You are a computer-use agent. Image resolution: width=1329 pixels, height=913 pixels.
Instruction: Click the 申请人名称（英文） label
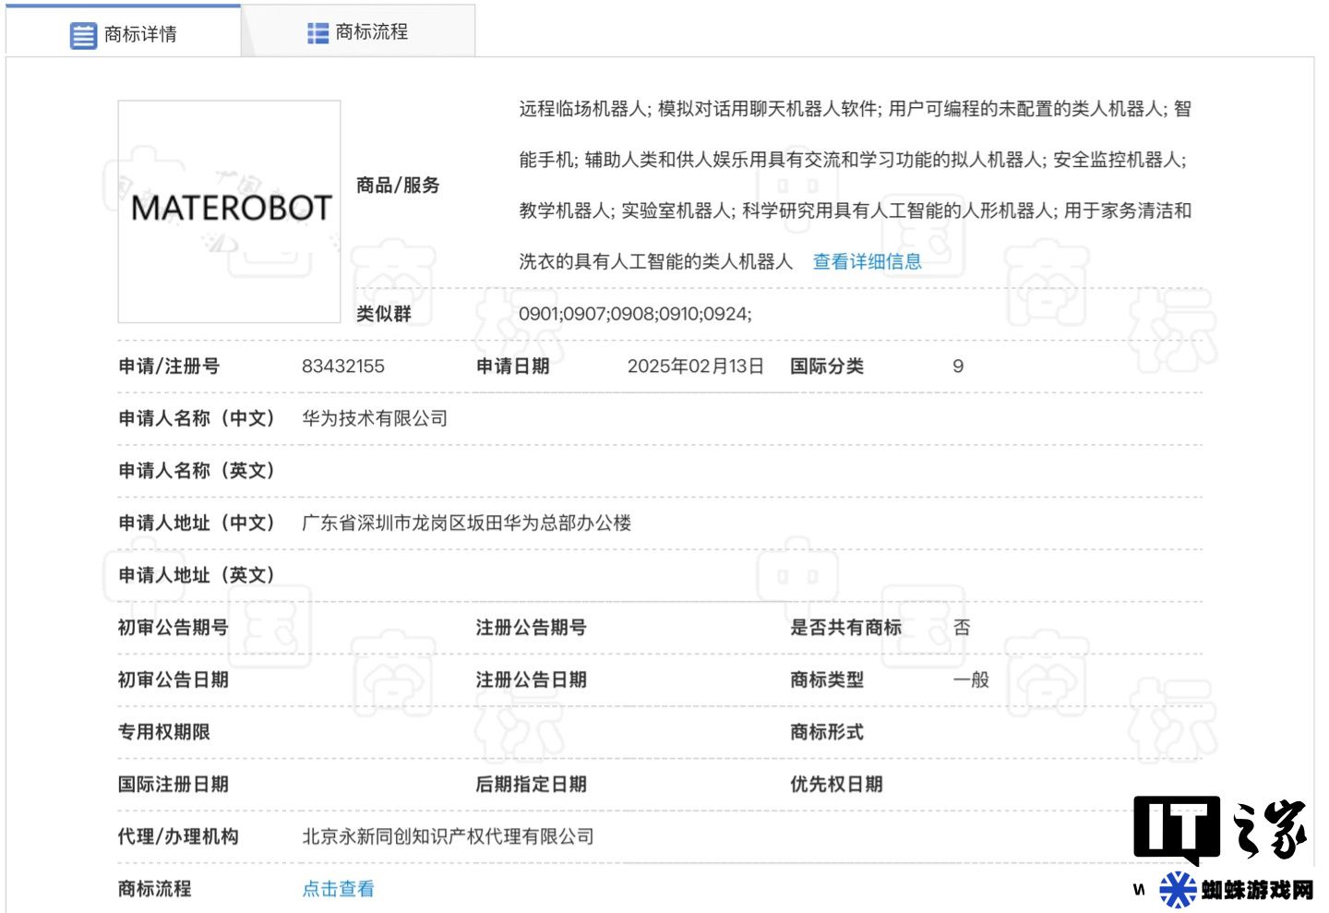(x=197, y=471)
